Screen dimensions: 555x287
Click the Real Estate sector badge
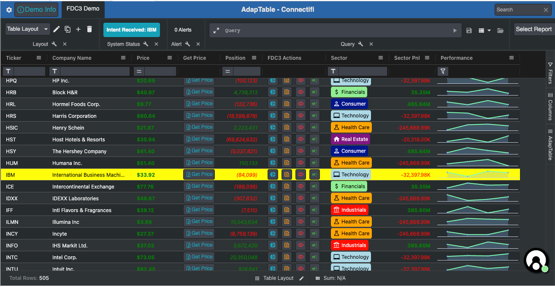pos(351,139)
